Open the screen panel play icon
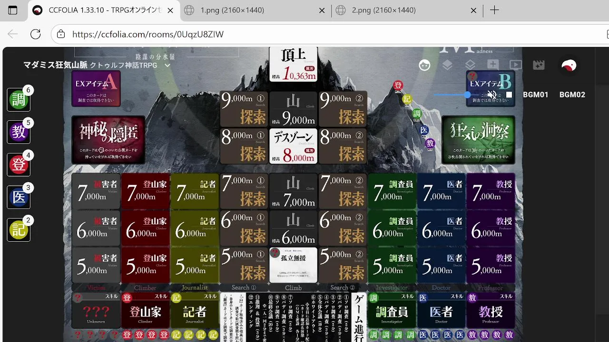The width and height of the screenshot is (609, 342). click(516, 65)
